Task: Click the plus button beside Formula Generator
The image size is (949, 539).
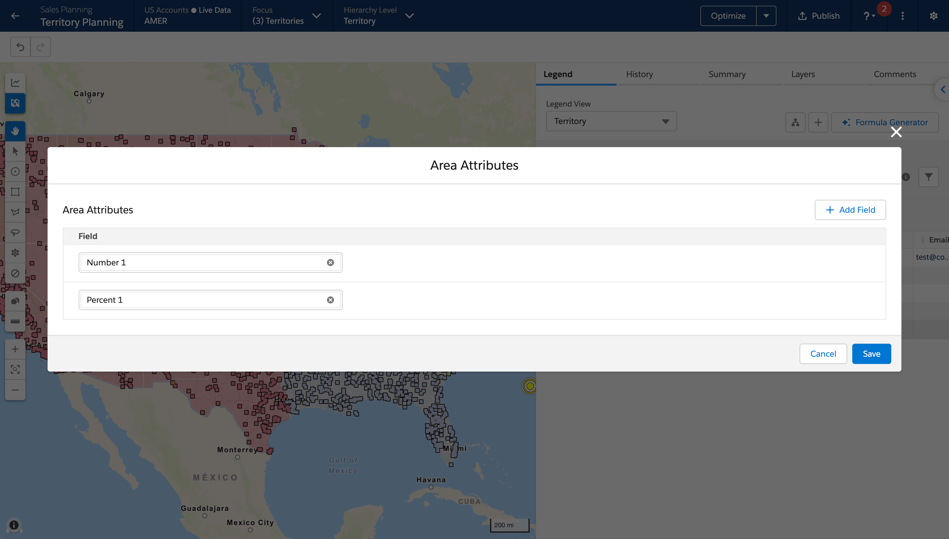Action: point(818,122)
